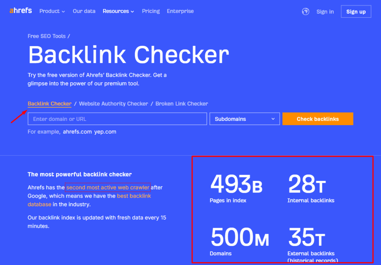Select the Backlink Checker tab

point(49,103)
